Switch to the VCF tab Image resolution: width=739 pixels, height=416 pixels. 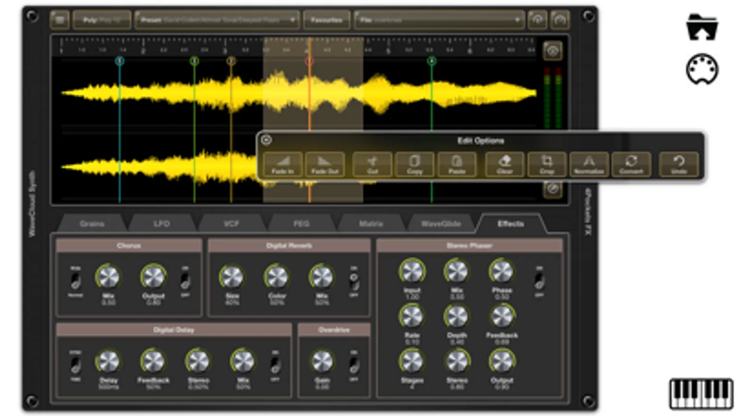click(x=232, y=224)
